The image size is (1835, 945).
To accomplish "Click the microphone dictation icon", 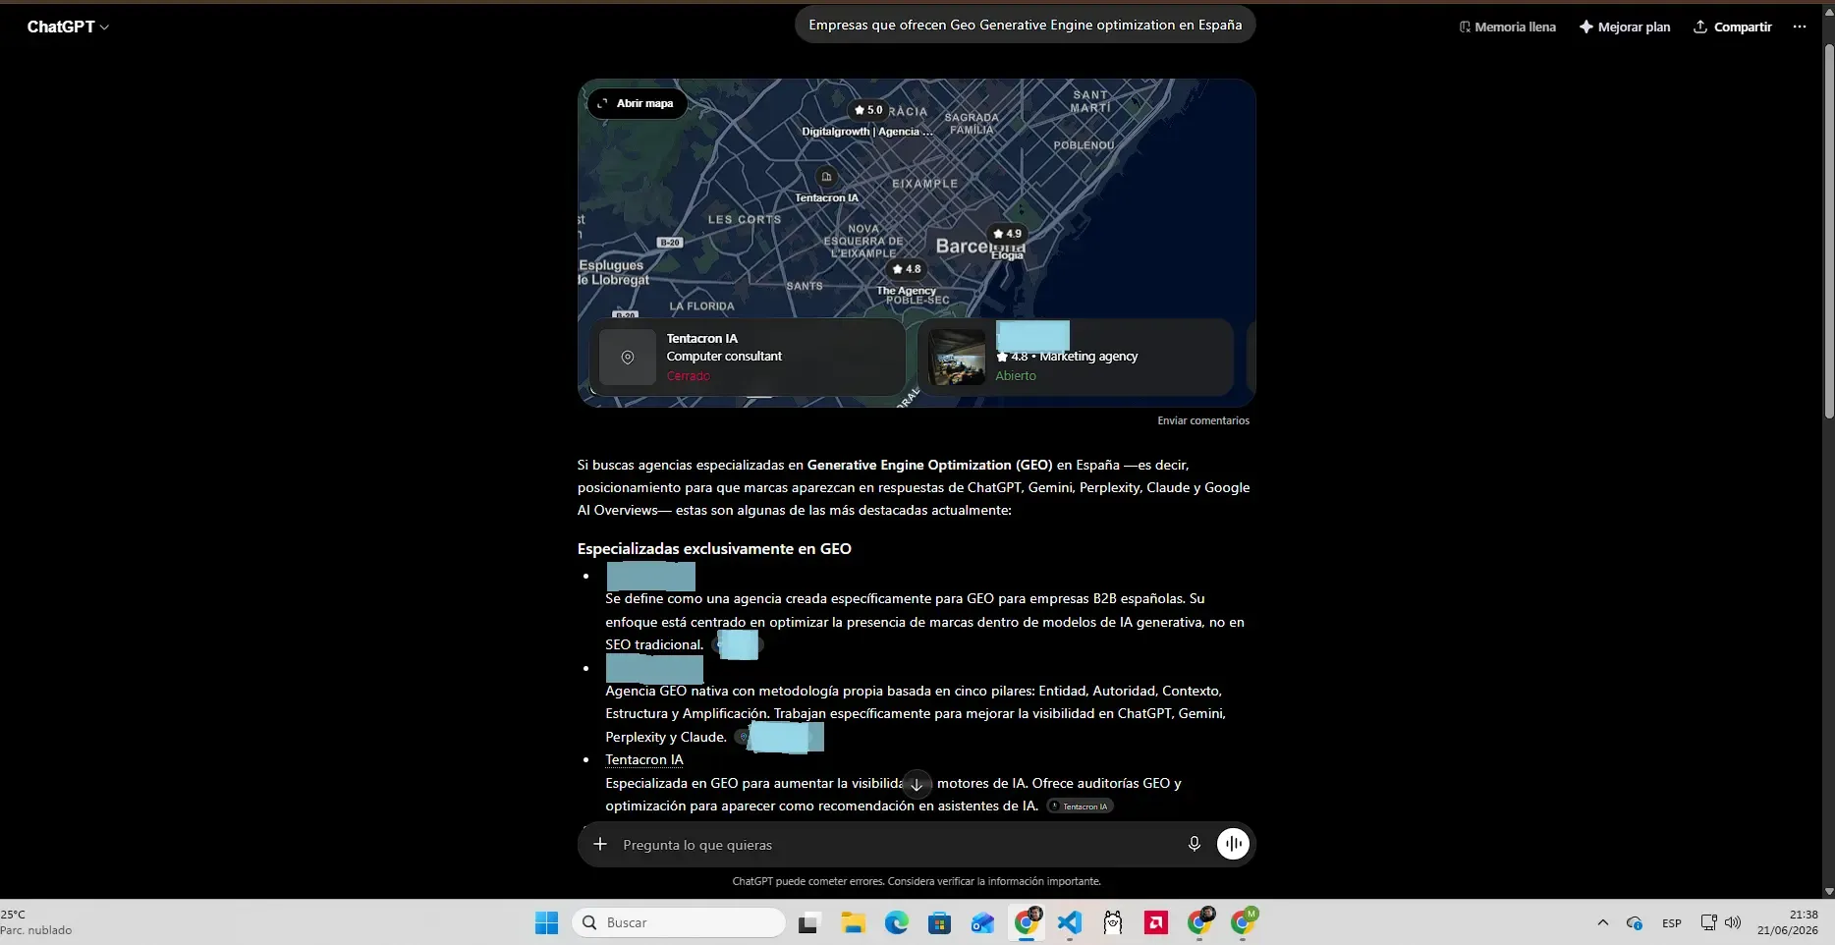I will click(x=1195, y=844).
